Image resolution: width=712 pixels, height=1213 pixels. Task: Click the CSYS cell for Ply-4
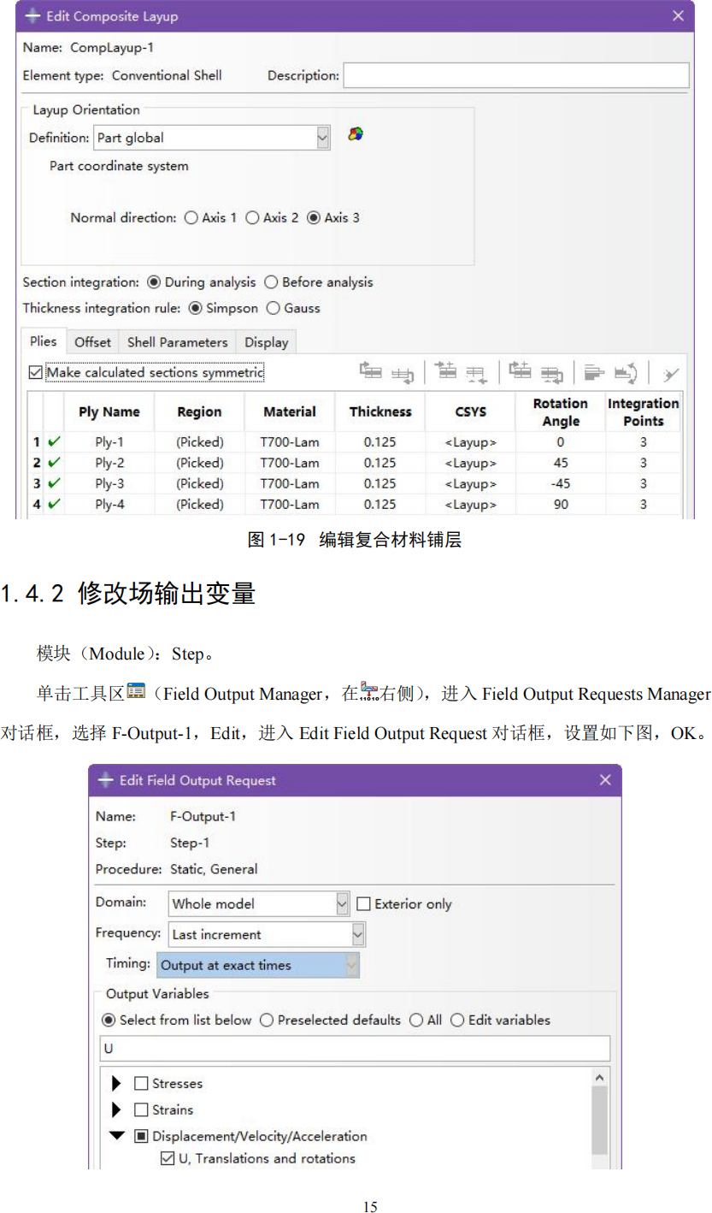pos(470,504)
